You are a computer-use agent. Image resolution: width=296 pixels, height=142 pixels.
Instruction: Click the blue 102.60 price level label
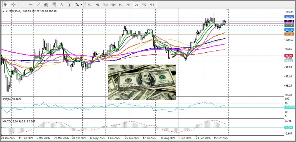[289, 17]
